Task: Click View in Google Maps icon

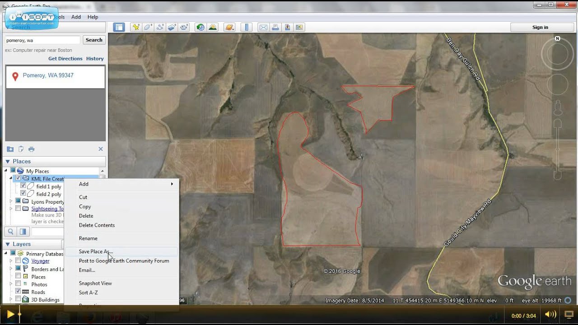Action: [x=299, y=27]
